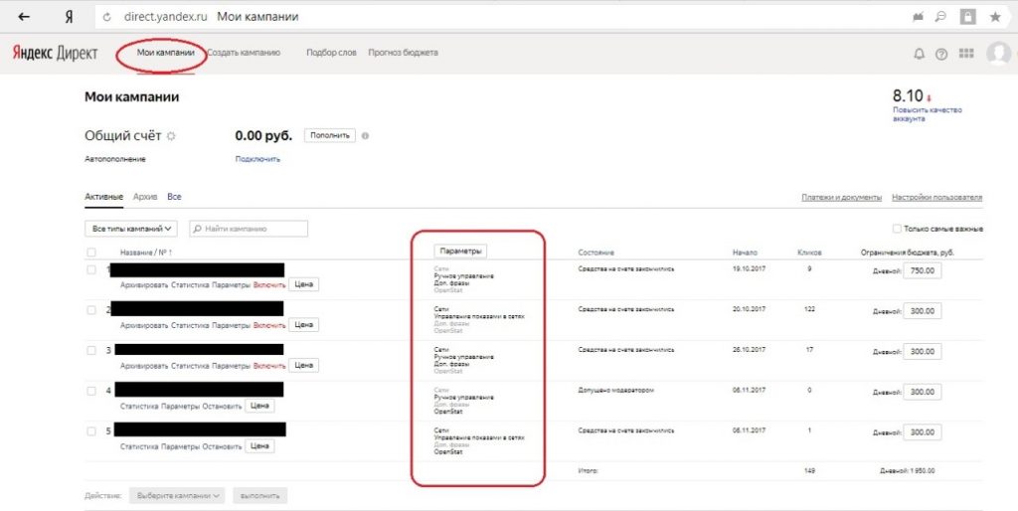The width and height of the screenshot is (1018, 511).
Task: Open the Настройки пользователя link
Action: click(x=936, y=198)
